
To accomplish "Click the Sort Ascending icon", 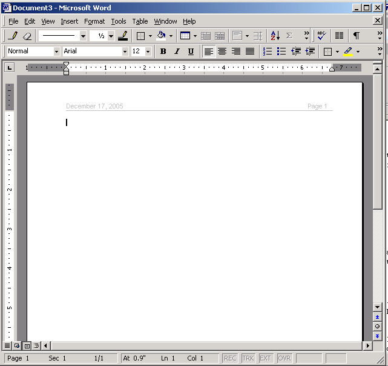I will [275, 36].
